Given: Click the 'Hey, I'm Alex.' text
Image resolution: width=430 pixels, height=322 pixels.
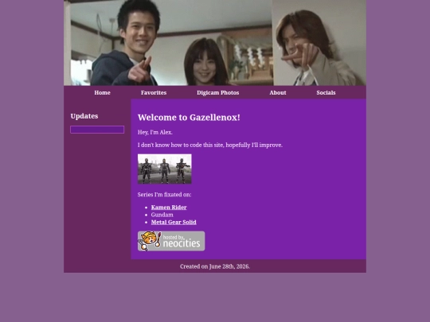Looking at the screenshot, I should [155, 132].
